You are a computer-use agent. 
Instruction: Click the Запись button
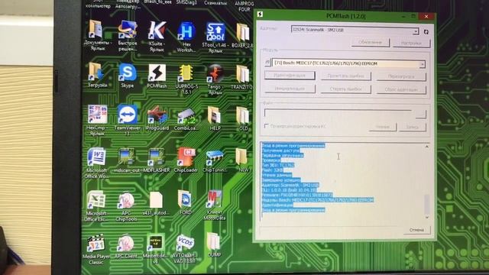[x=413, y=128]
